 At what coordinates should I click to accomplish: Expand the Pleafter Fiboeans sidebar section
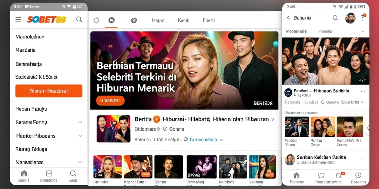pos(49,136)
